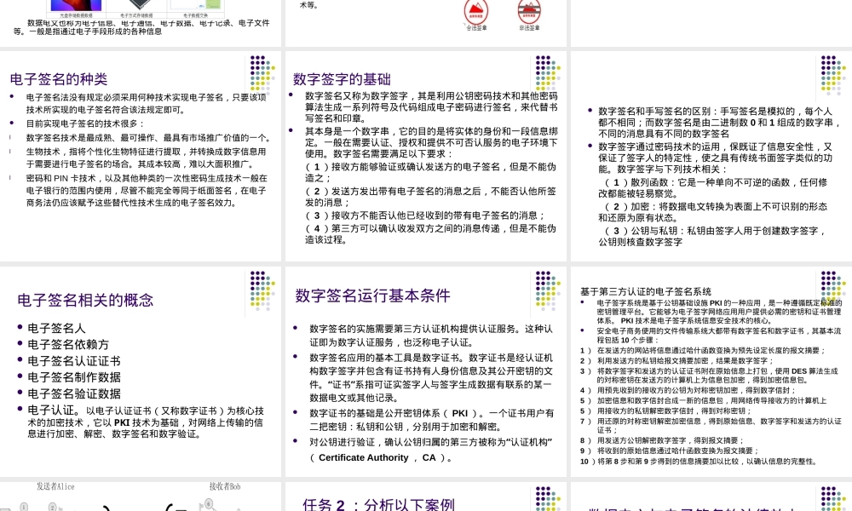
Task: Click the 接收者Bob label
Action: point(225,486)
